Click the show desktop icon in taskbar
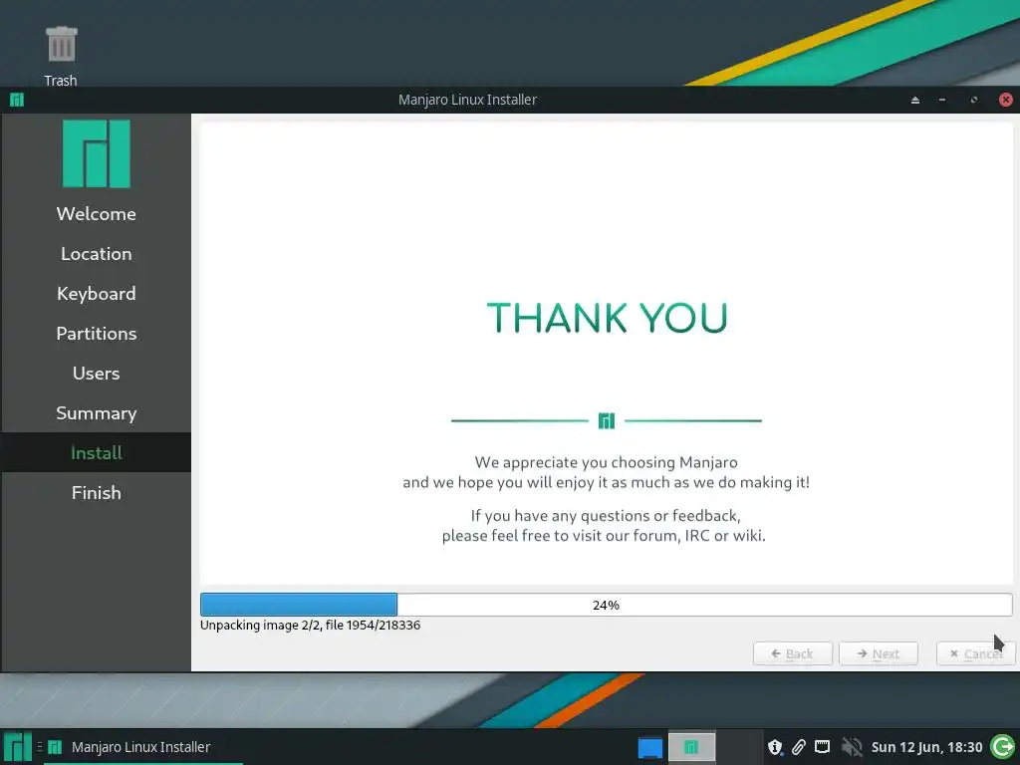 coord(649,747)
